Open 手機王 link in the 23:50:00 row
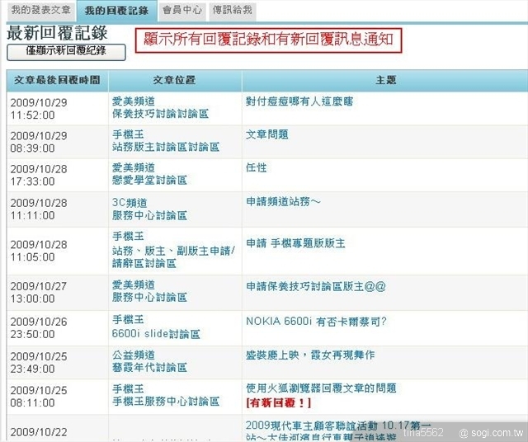Image resolution: width=528 pixels, height=442 pixels. [128, 319]
